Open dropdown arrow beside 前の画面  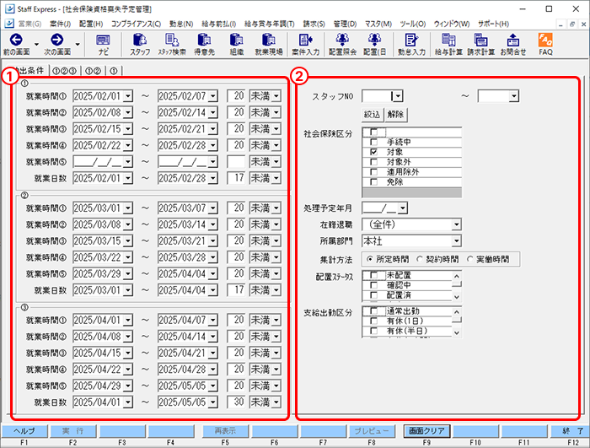36,45
